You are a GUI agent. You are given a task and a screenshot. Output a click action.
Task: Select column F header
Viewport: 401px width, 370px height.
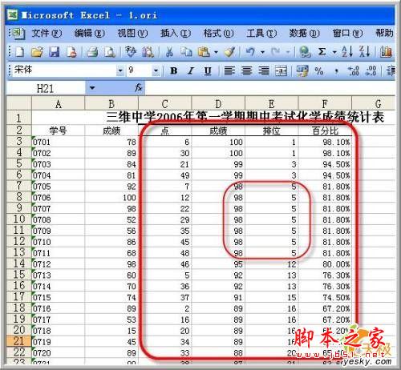coord(325,103)
